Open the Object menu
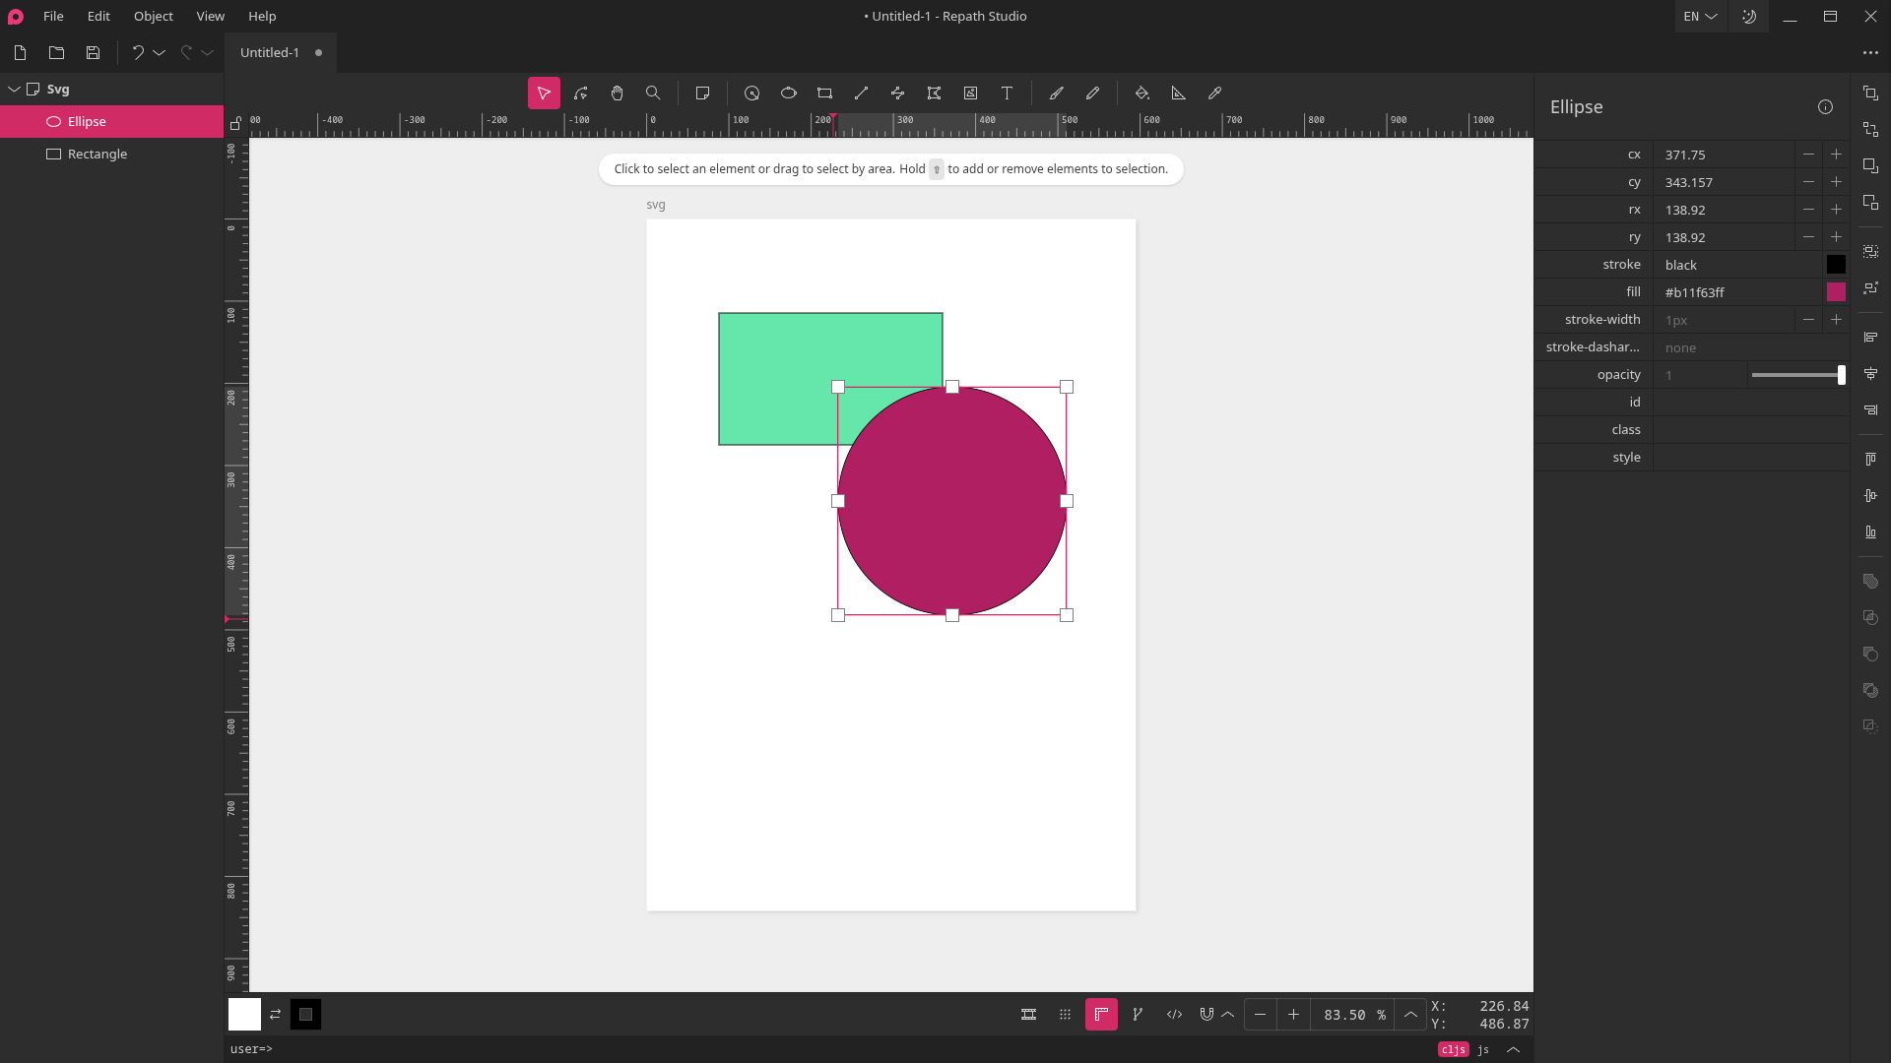 coord(153,17)
